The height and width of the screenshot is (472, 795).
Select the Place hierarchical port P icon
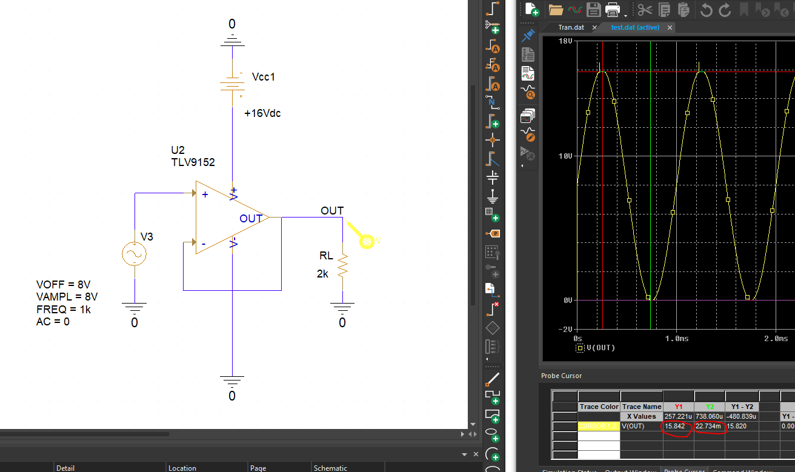(x=493, y=233)
